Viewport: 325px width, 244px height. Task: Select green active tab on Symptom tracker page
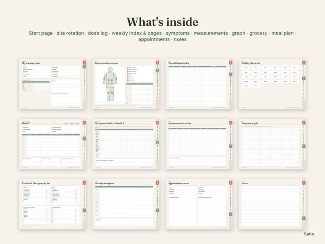158,142
